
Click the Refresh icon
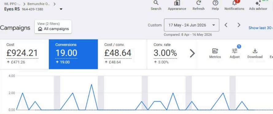point(198,3)
